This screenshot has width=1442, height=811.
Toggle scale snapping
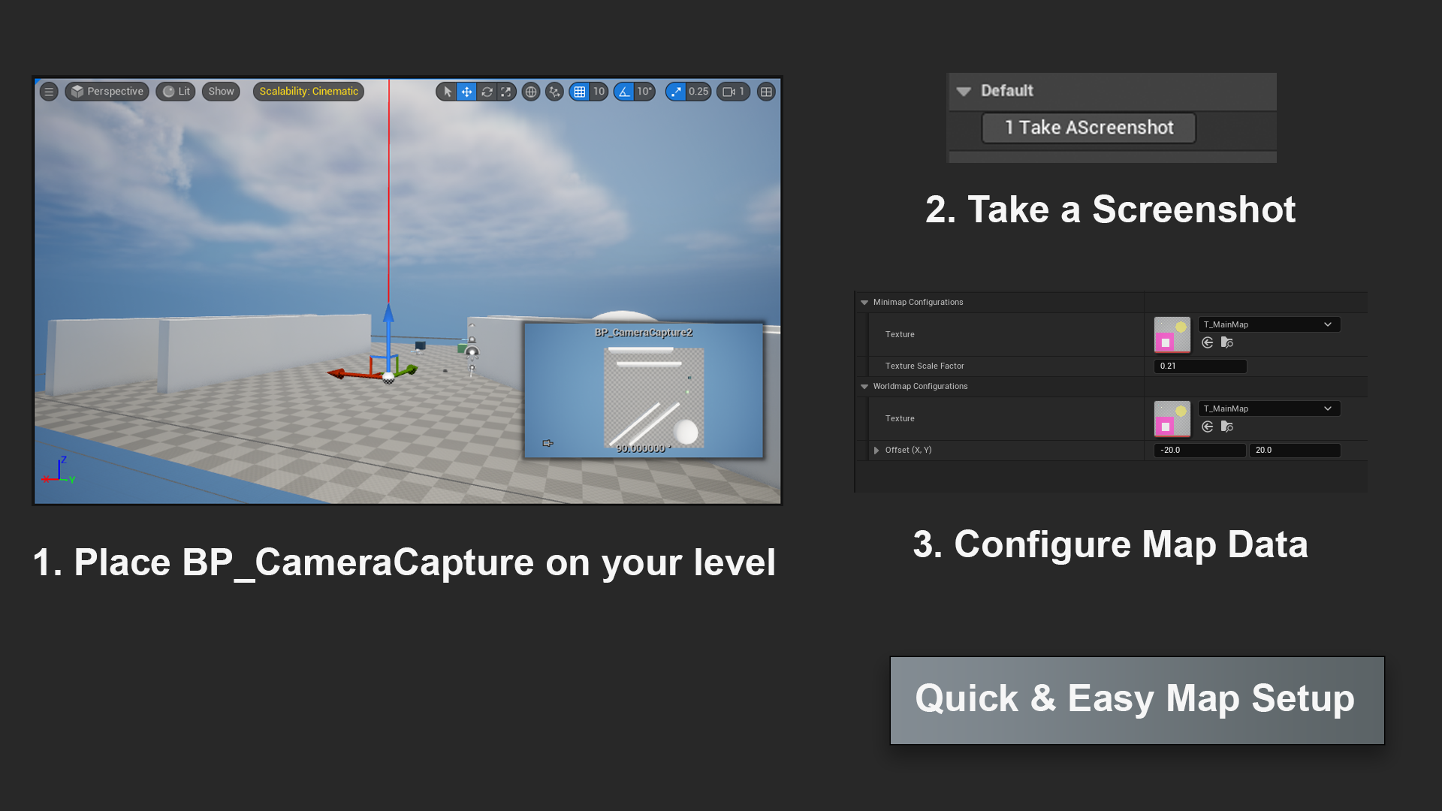pyautogui.click(x=676, y=92)
